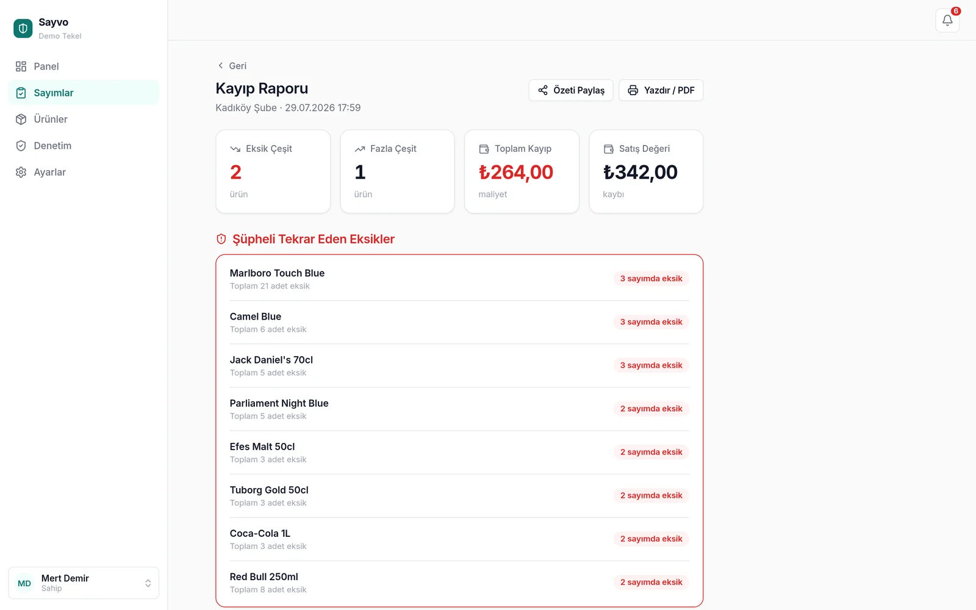Open the Red Bull 250ml entry
This screenshot has height=610, width=976.
point(459,583)
